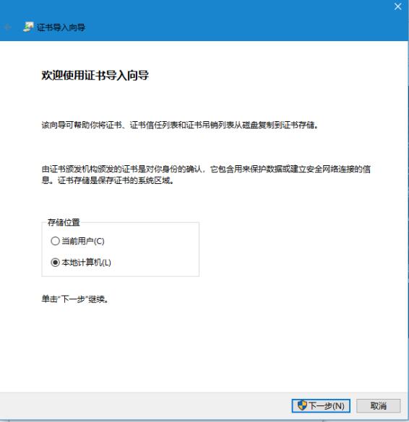Click paragraph starting with 由证书颁发机构

coord(206,175)
